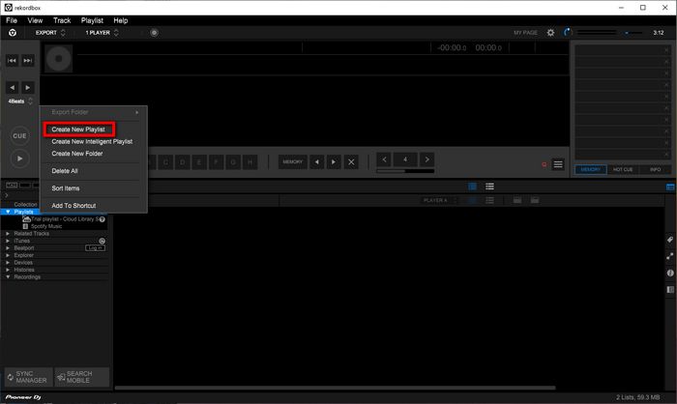Click the Beatport Log in button
The height and width of the screenshot is (404, 677).
(x=95, y=248)
